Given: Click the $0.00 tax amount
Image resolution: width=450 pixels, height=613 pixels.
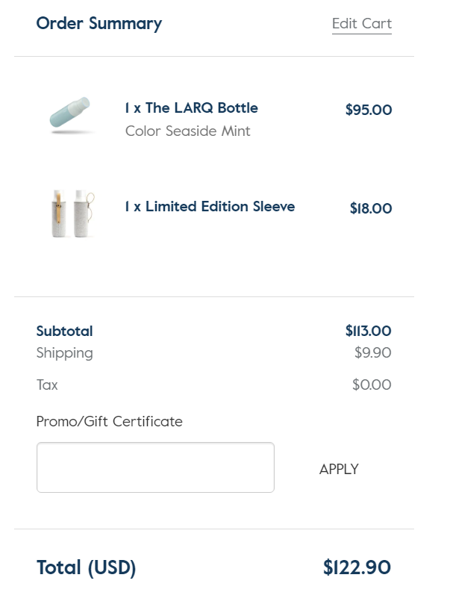Looking at the screenshot, I should [371, 385].
